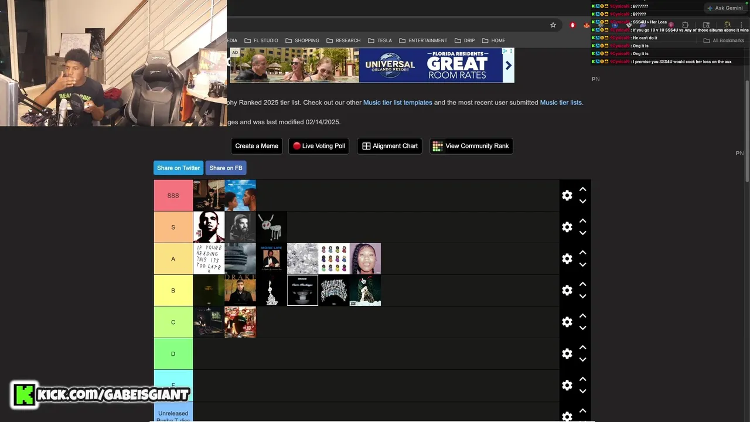Screen dimensions: 750x422
Task: Move C tier row down
Action: click(582, 328)
